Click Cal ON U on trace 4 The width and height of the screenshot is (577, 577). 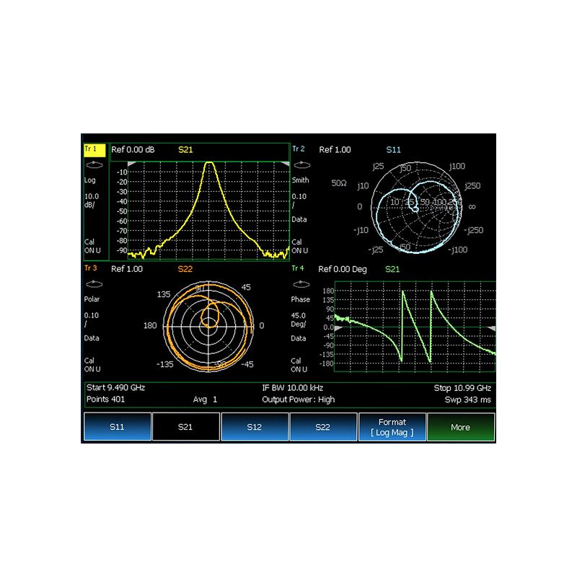(299, 365)
